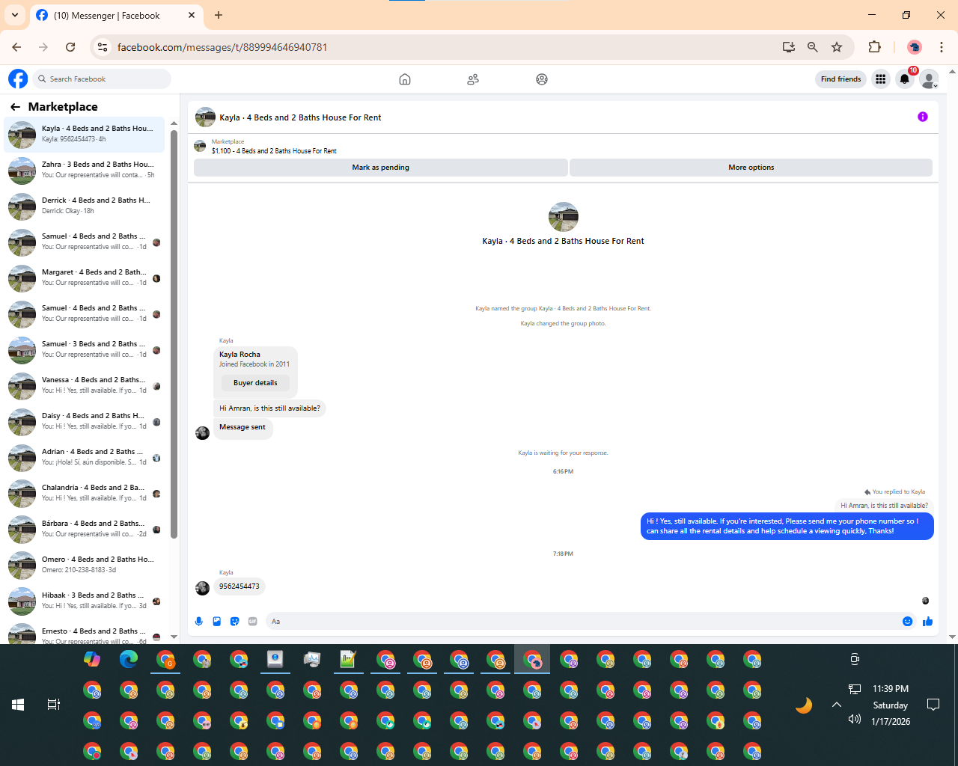This screenshot has height=766, width=958.
Task: Reload the page
Action: click(70, 47)
